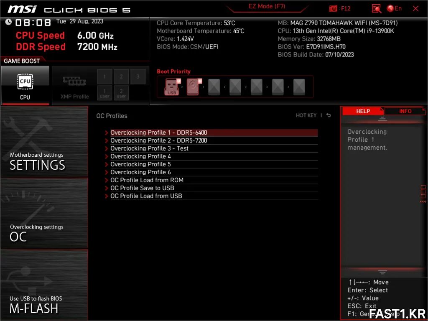Click the OC Profiles page title
The height and width of the screenshot is (321, 428).
point(112,116)
